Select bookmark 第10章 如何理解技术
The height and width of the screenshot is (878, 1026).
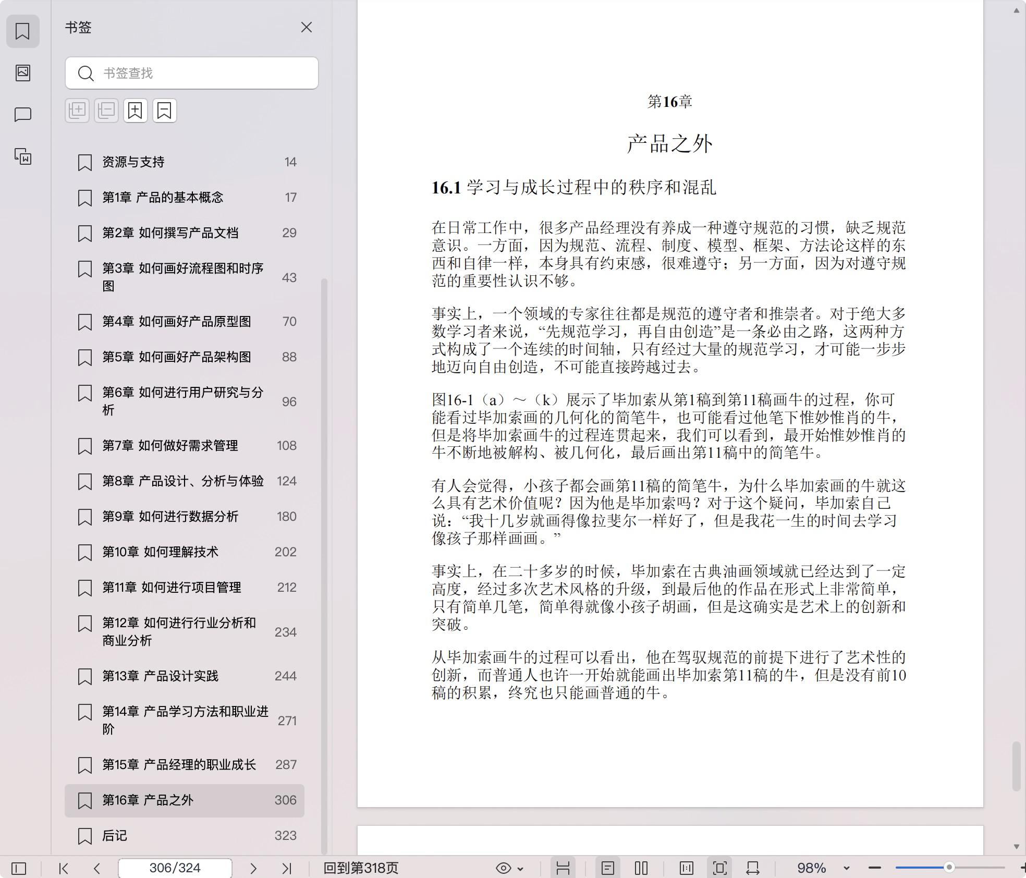tap(185, 552)
